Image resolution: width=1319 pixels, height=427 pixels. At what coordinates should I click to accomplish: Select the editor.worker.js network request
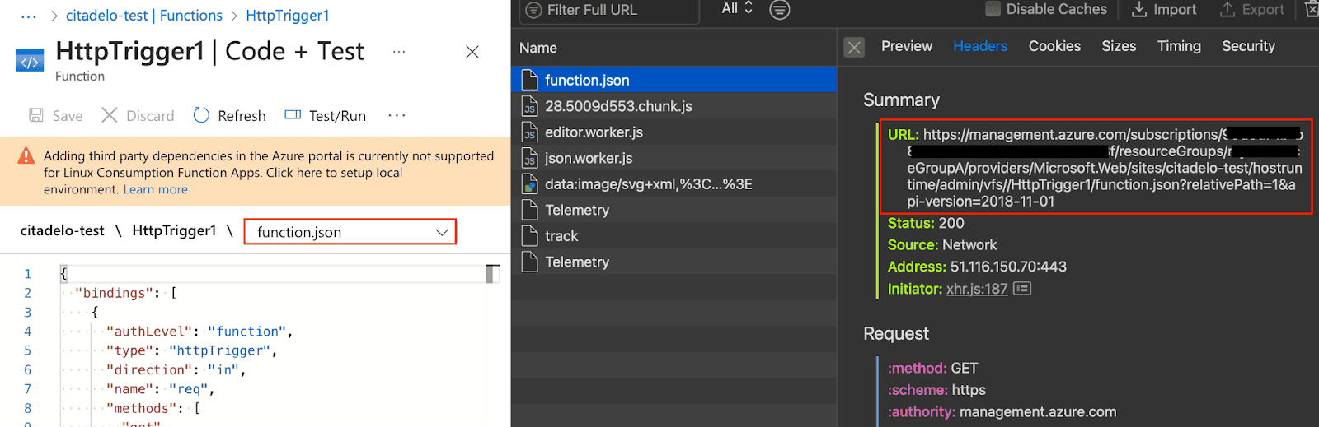pyautogui.click(x=594, y=132)
